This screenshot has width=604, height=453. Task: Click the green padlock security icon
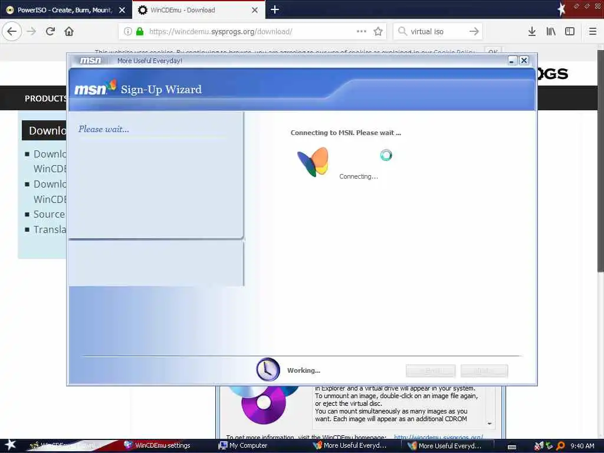[140, 31]
